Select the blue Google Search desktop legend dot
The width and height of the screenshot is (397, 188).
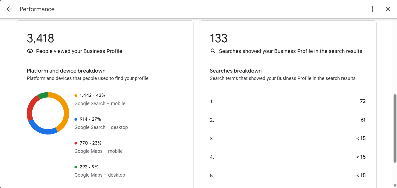76,119
